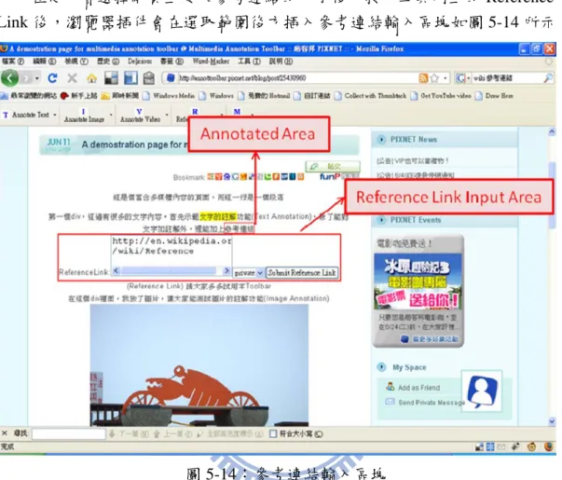
Task: Click Submit Reference Link button
Action: point(301,273)
